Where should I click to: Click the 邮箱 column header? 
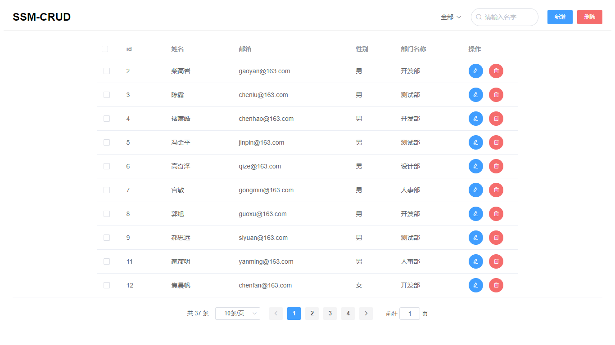pos(245,49)
